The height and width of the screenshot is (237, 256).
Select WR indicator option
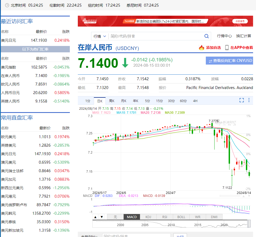point(198,217)
